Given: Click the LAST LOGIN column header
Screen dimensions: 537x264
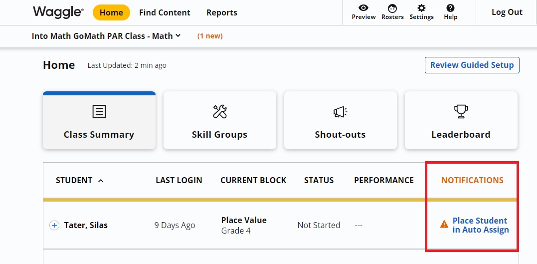Looking at the screenshot, I should tap(179, 180).
